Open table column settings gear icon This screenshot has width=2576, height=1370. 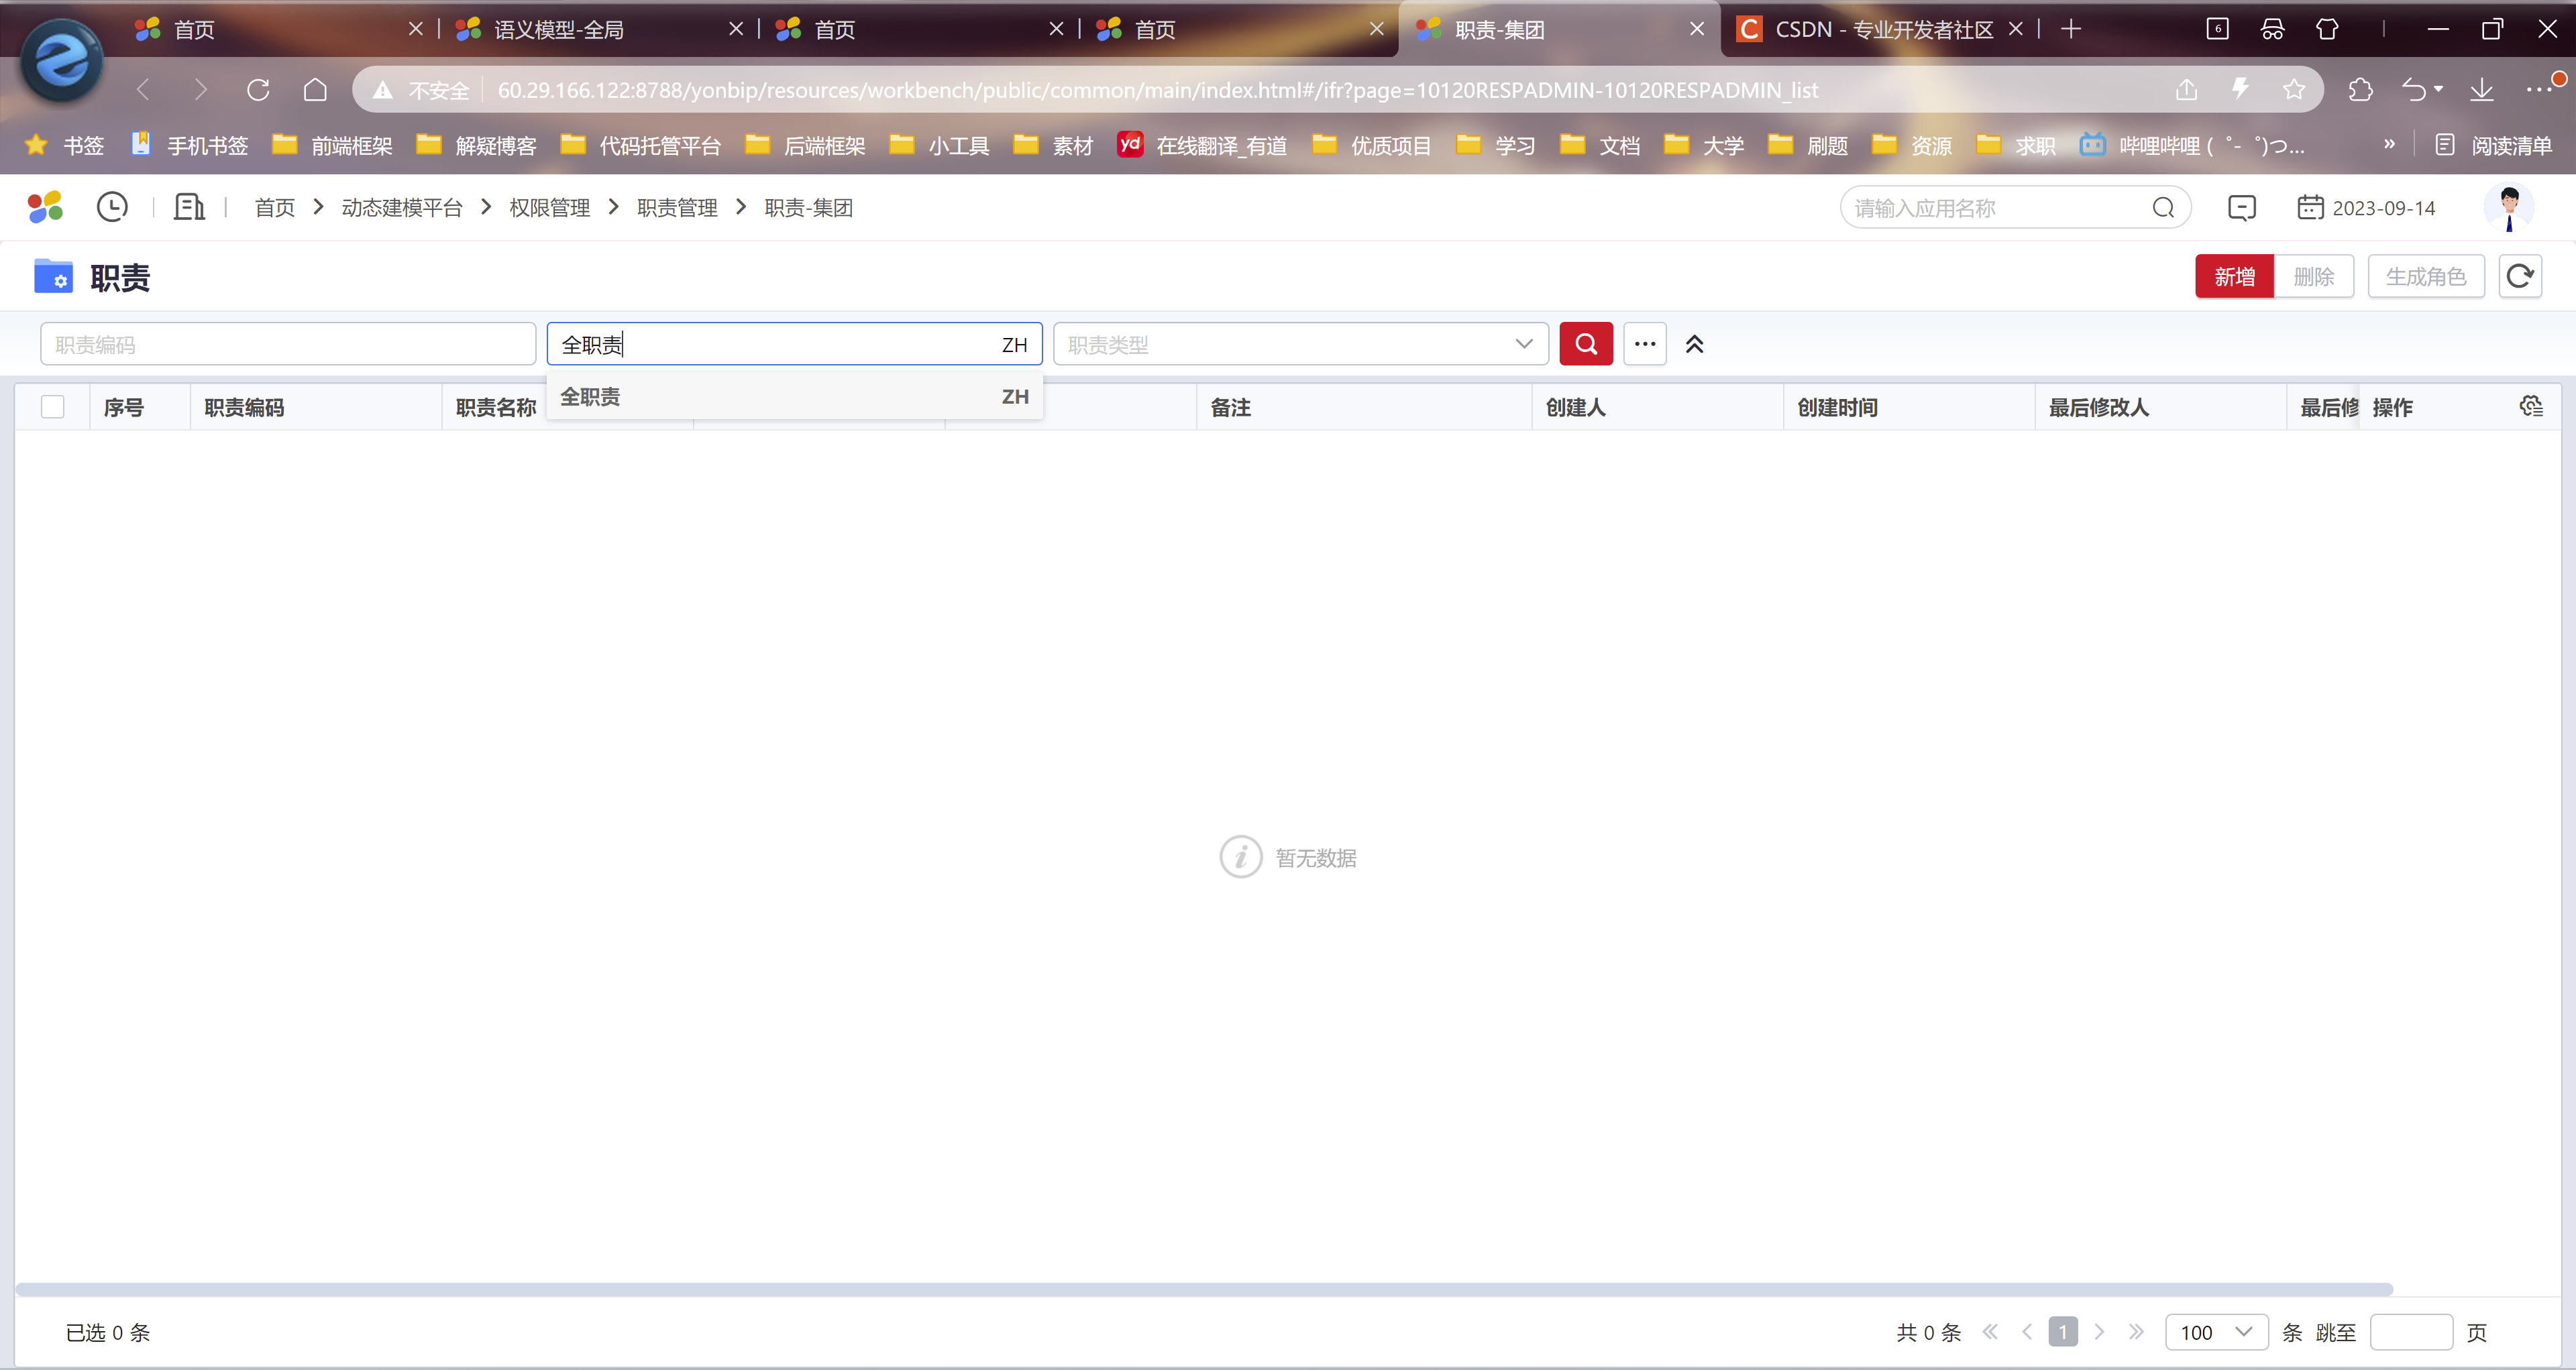[2530, 406]
